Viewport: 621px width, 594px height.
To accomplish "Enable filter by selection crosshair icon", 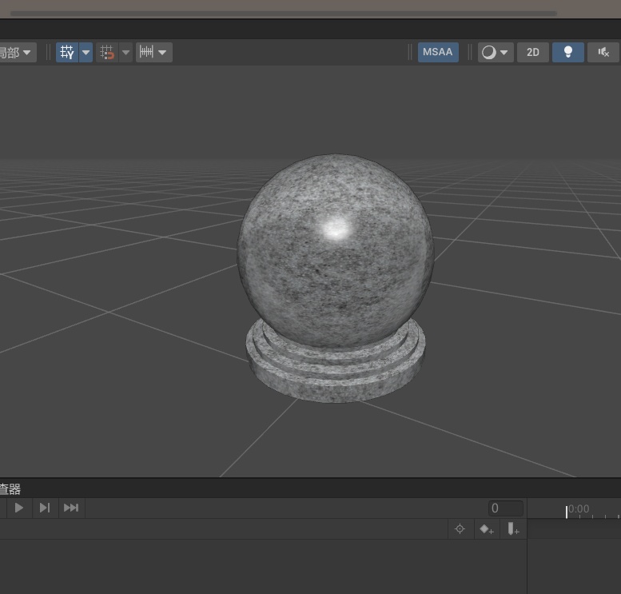I will pos(460,529).
